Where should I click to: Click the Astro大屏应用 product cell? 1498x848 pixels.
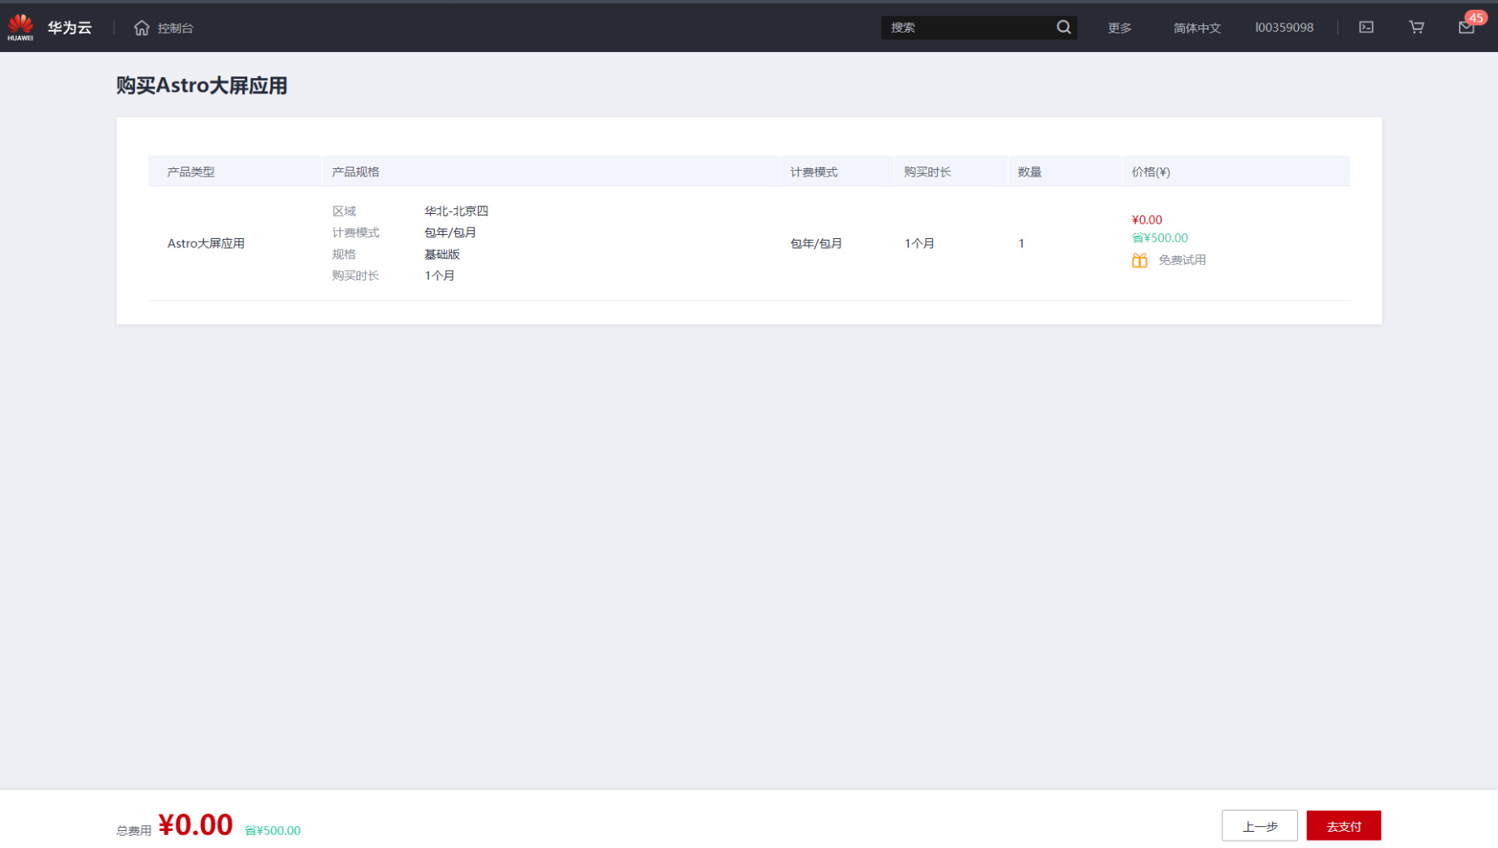pos(206,243)
